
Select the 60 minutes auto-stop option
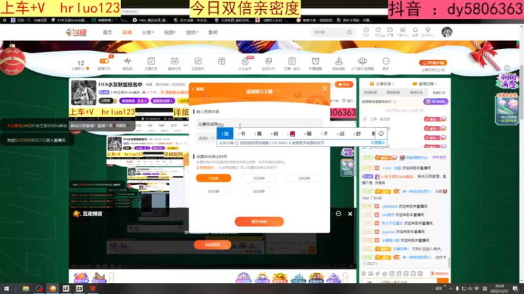pyautogui.click(x=259, y=191)
